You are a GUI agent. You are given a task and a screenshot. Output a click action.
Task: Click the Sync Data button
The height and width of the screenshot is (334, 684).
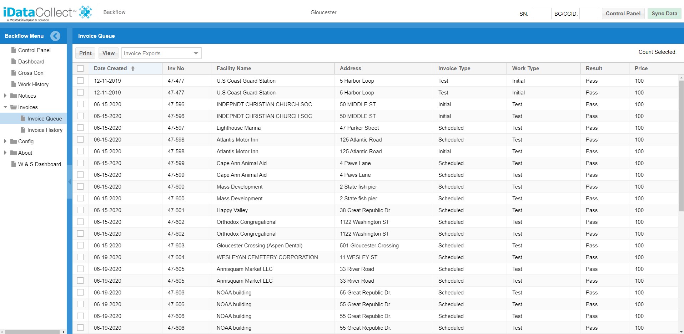tap(664, 14)
